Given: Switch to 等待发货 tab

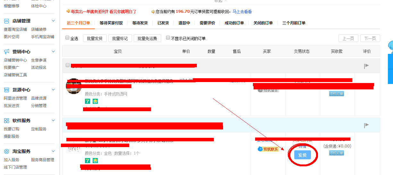Looking at the screenshot, I should (140, 23).
